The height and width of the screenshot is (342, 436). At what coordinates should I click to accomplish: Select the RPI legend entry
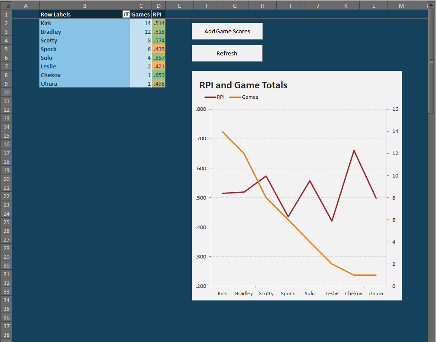(215, 97)
